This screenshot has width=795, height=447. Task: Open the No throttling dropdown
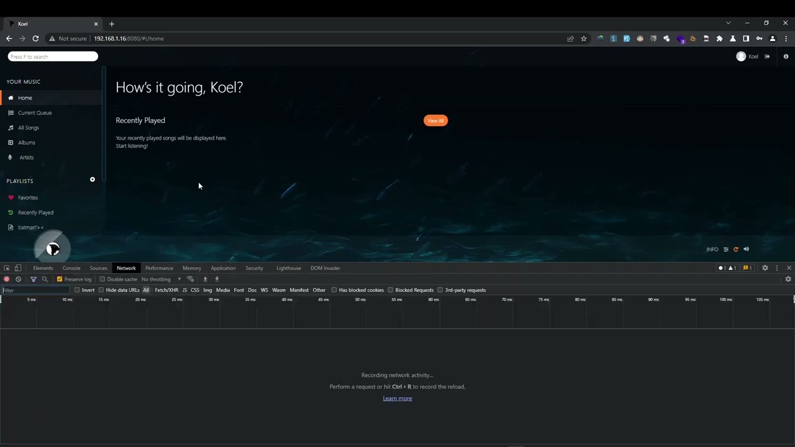click(x=161, y=279)
